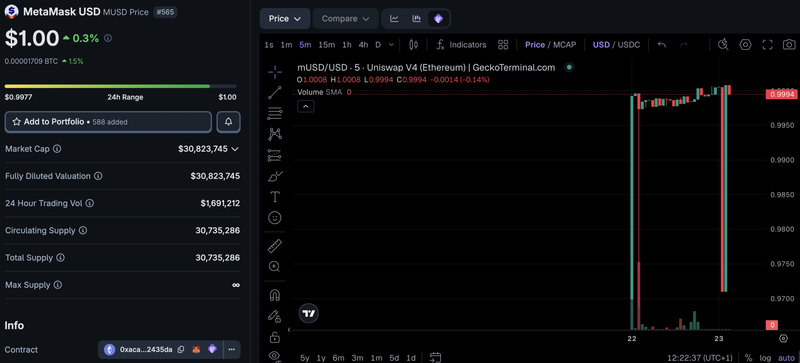The height and width of the screenshot is (363, 800).
Task: Open the multi-chart layout selector
Action: [503, 45]
